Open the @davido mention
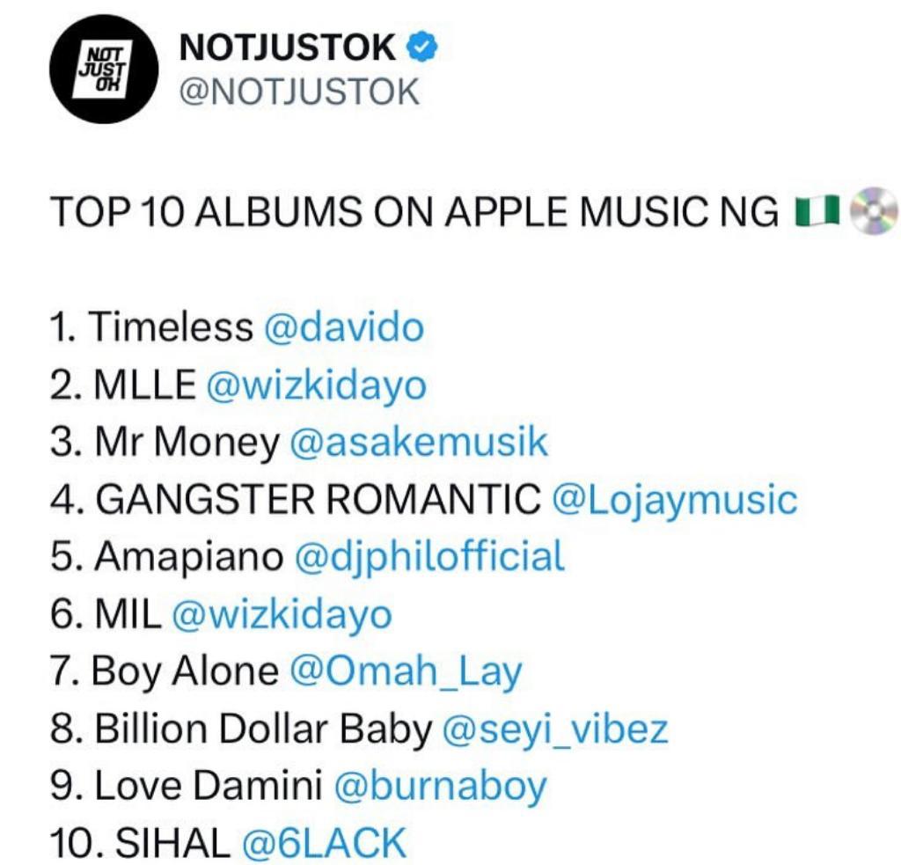The height and width of the screenshot is (865, 901). (343, 328)
